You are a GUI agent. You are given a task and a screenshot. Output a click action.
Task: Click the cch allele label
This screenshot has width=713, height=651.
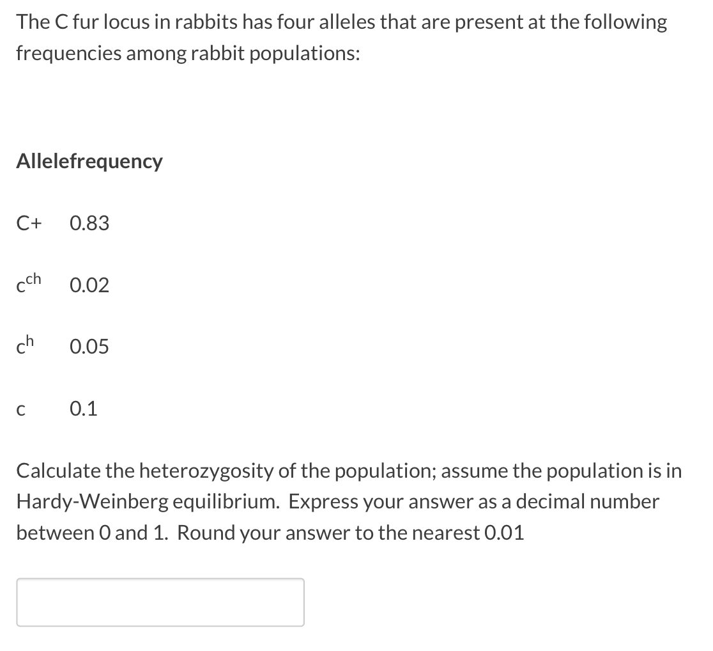coord(28,285)
